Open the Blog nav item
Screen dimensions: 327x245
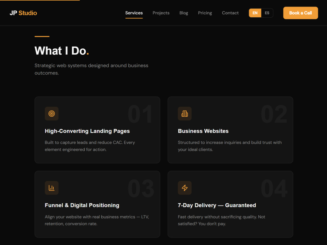184,13
